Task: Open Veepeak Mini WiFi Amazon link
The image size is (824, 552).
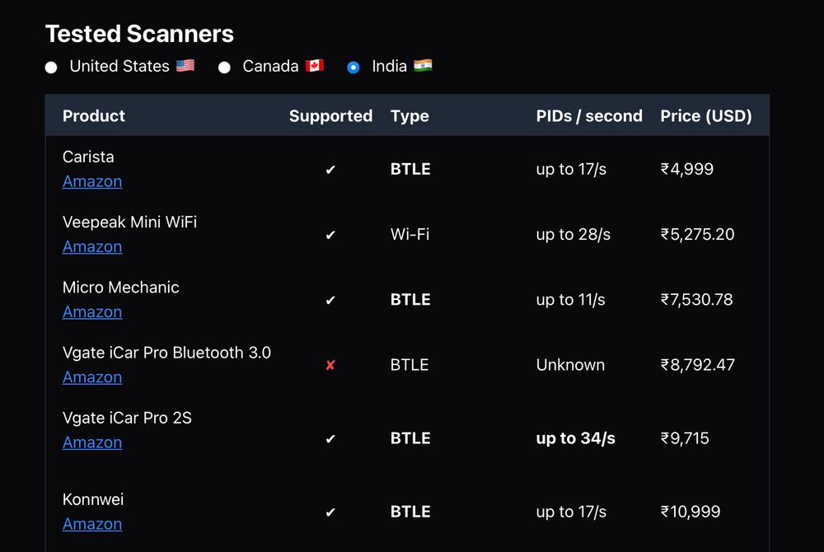Action: pyautogui.click(x=92, y=246)
